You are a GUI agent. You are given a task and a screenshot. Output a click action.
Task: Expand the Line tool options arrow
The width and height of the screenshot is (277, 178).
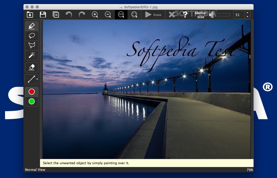pos(37,80)
